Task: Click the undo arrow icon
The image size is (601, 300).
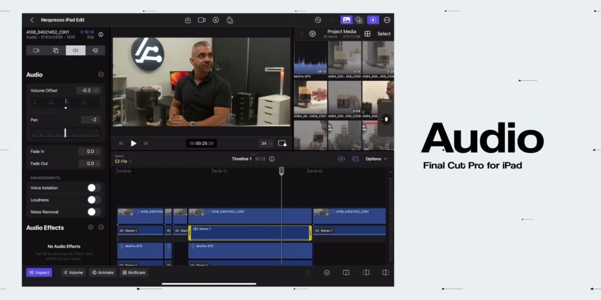Action: (x=318, y=20)
